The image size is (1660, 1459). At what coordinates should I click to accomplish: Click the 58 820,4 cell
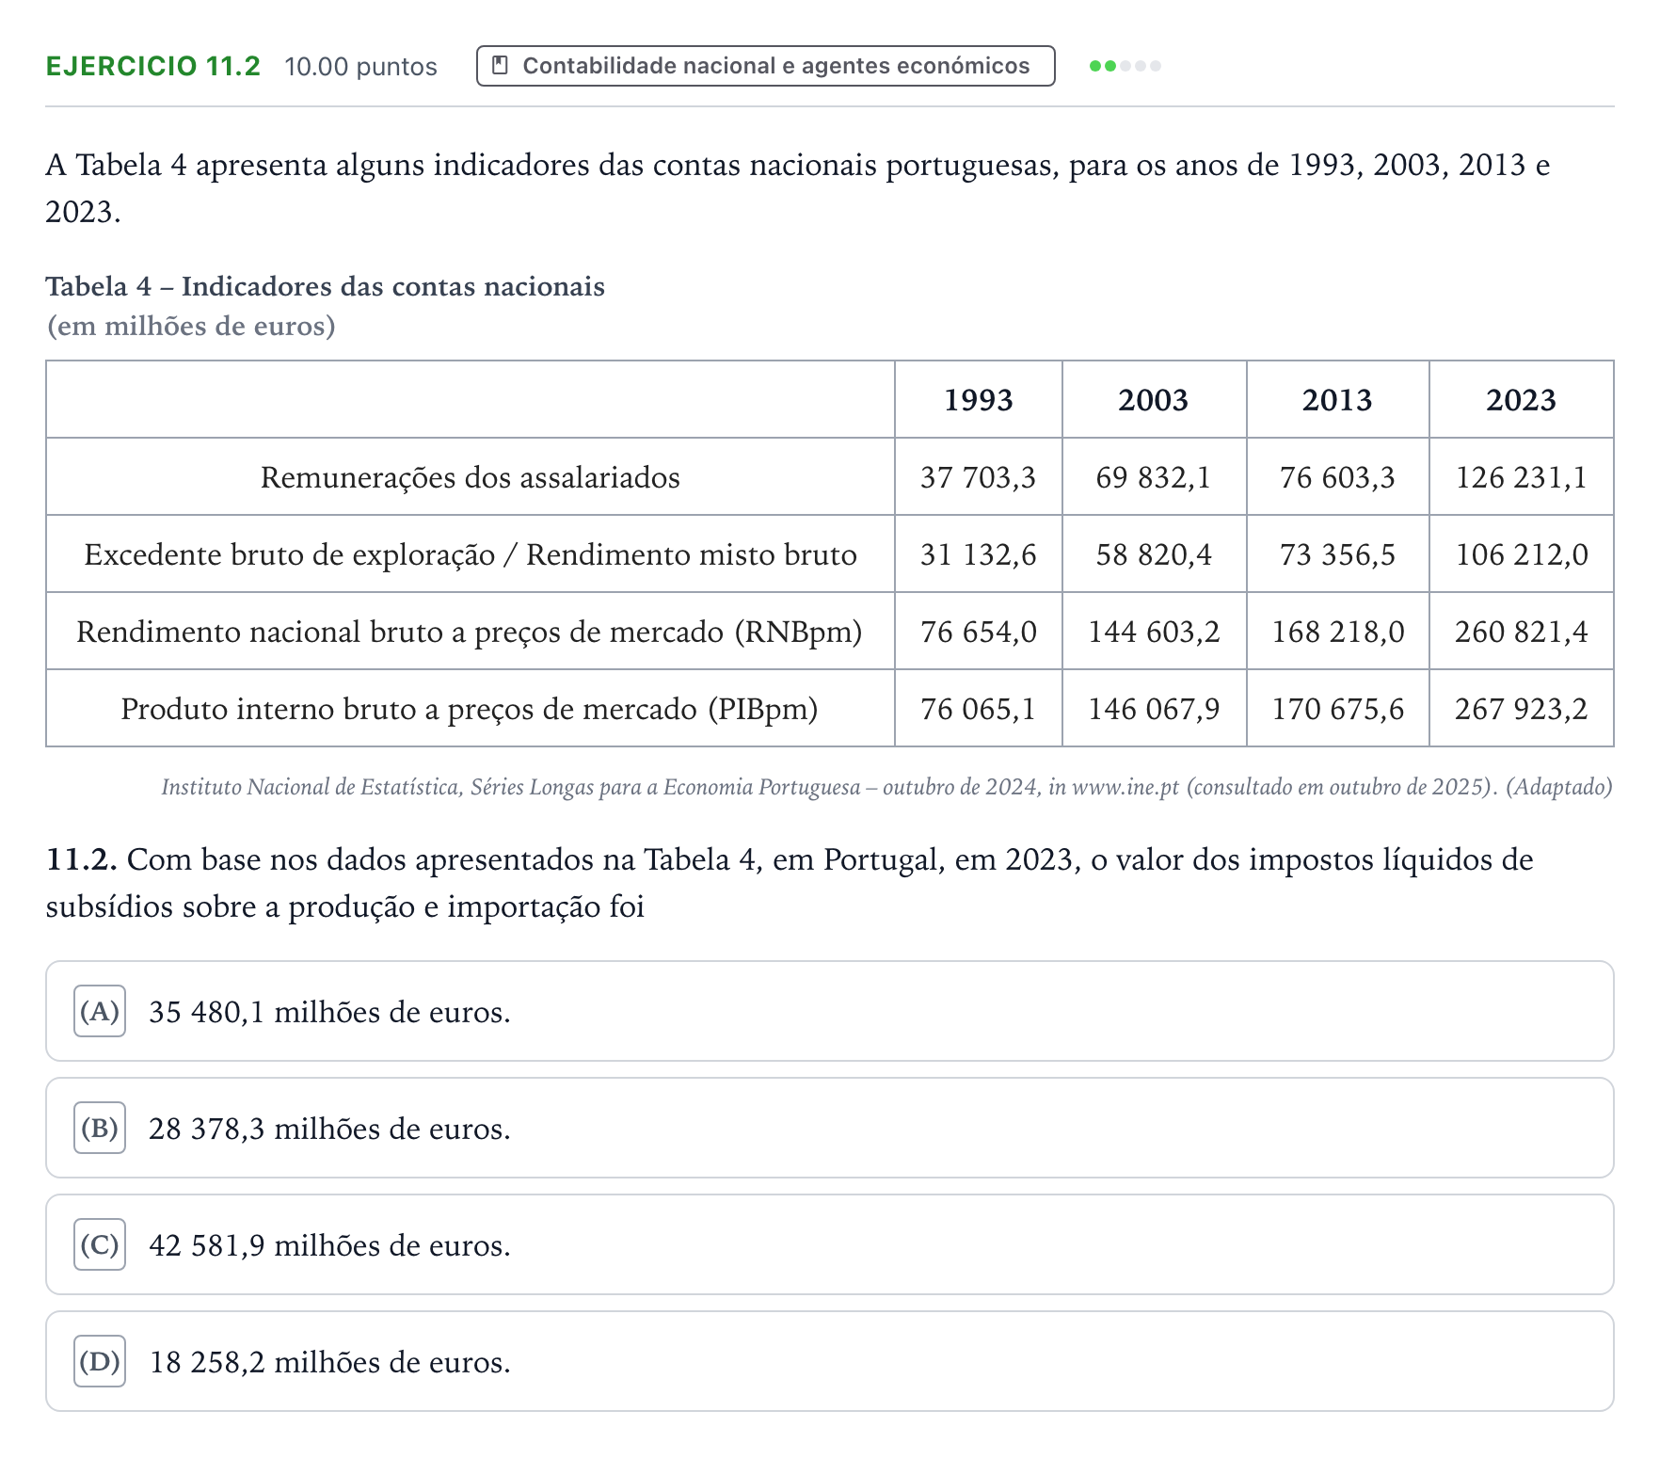(1154, 554)
